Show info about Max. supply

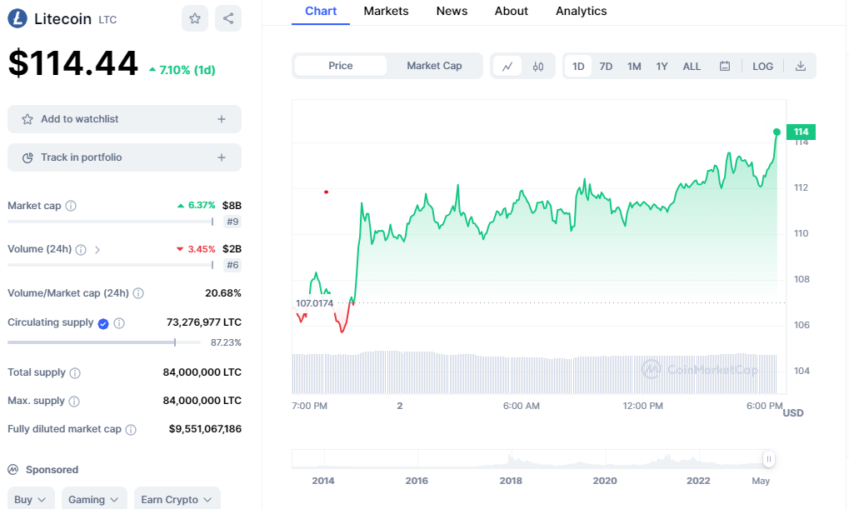(x=74, y=402)
